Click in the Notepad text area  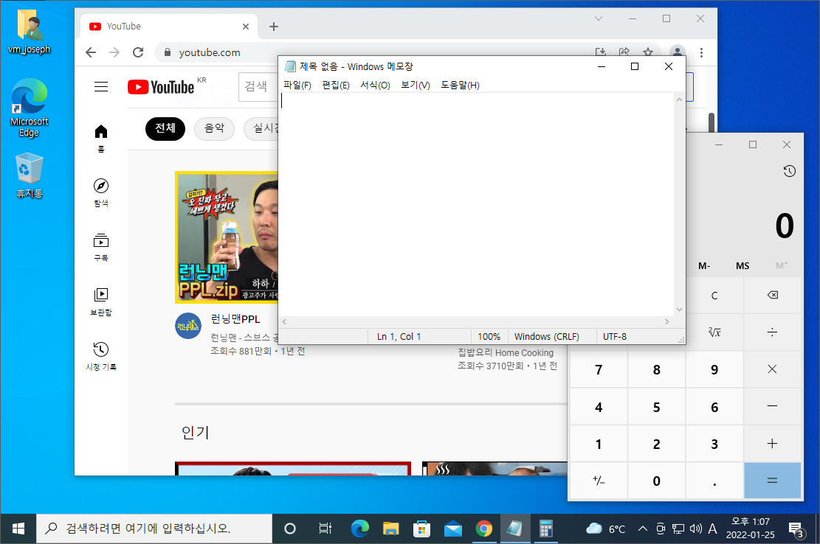477,205
